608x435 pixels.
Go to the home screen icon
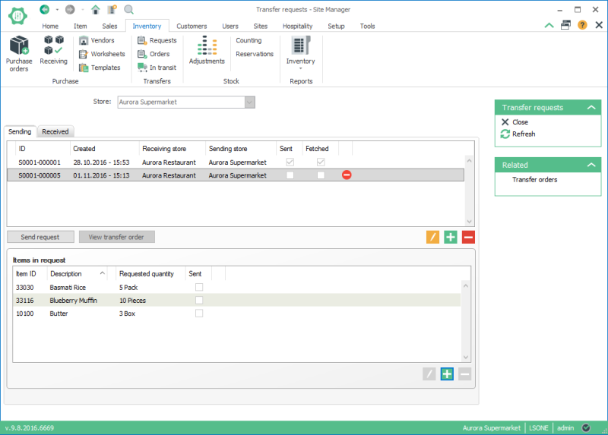pos(96,9)
